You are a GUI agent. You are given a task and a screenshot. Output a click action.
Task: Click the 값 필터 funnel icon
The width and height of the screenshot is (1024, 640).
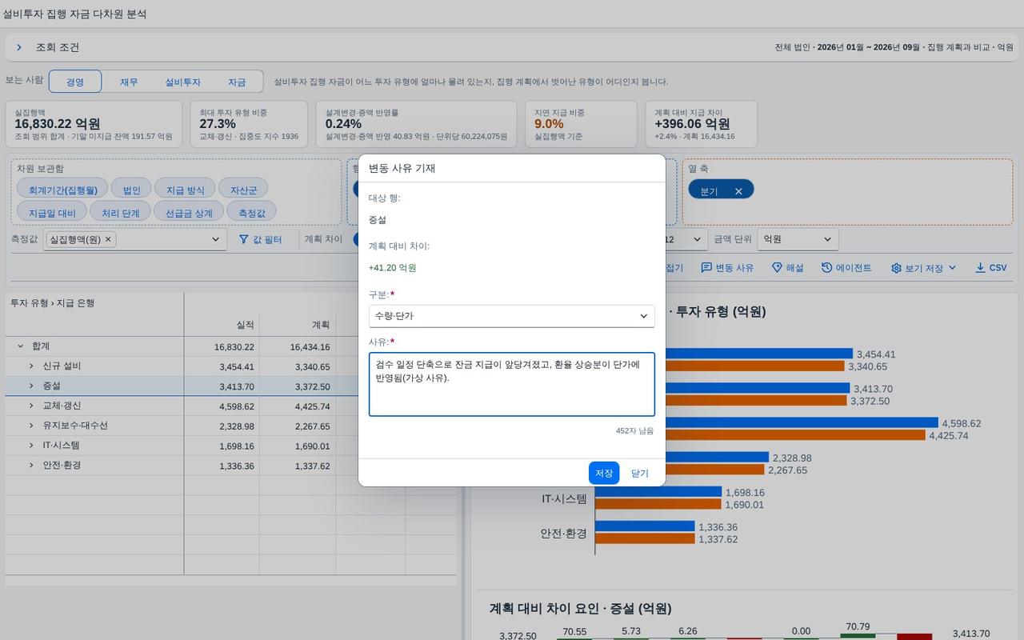244,239
